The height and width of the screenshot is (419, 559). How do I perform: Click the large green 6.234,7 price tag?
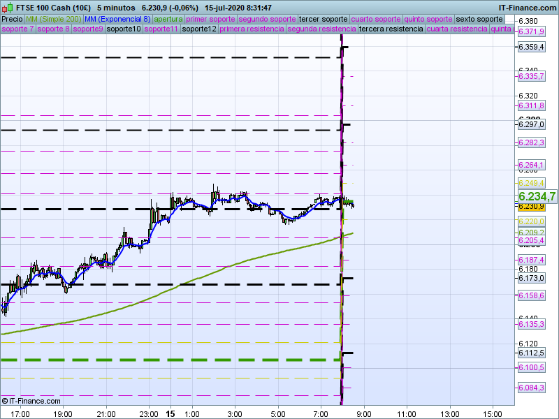tap(537, 196)
